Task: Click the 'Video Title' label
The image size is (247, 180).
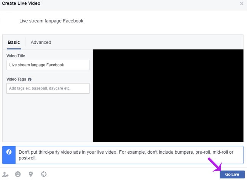Action: point(16,56)
